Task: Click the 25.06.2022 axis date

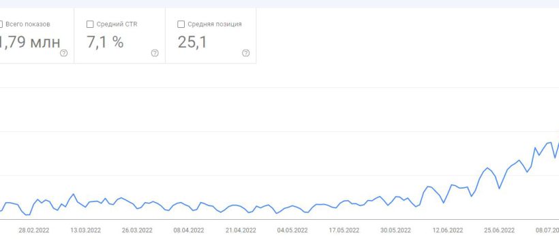Action: pyautogui.click(x=500, y=231)
